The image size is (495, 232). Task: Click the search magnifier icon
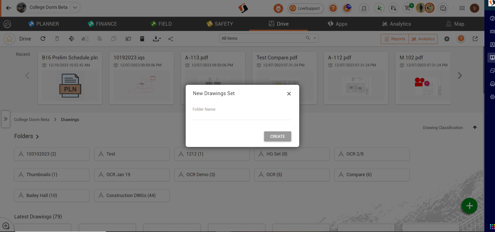(x=308, y=38)
